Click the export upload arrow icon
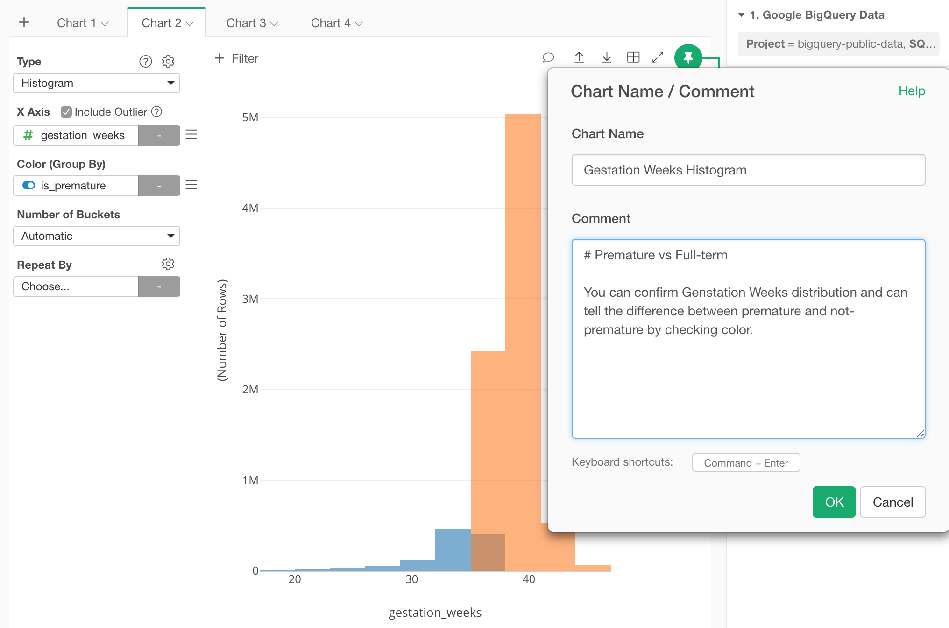 (x=579, y=57)
